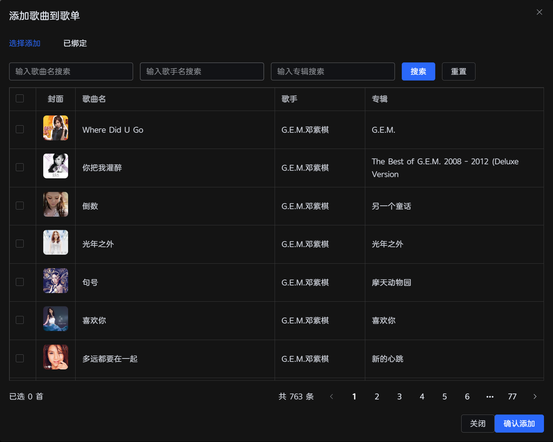Viewport: 553px width, 442px height.
Task: Select the 倒数 song checkbox
Action: (x=20, y=206)
